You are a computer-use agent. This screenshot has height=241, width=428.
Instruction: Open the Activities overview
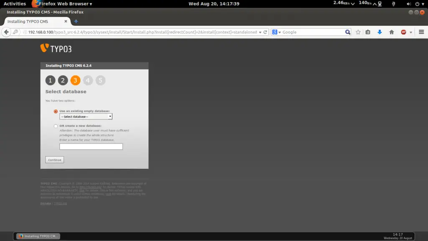click(15, 4)
